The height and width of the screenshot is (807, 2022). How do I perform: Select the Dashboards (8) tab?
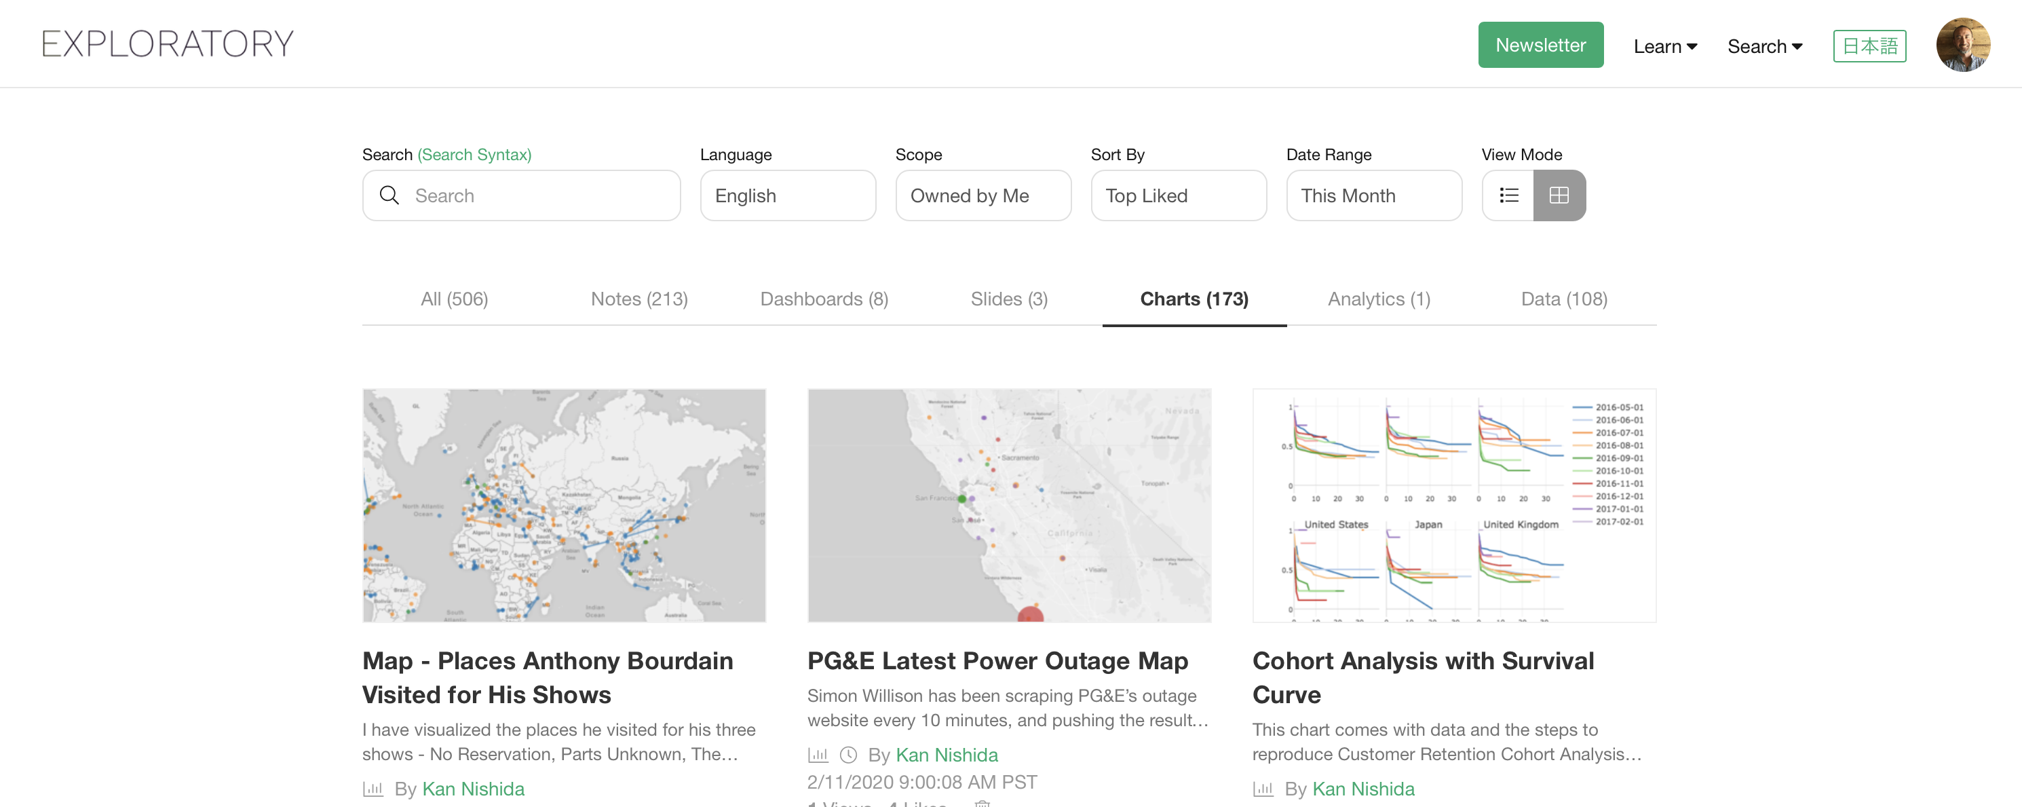(x=824, y=299)
